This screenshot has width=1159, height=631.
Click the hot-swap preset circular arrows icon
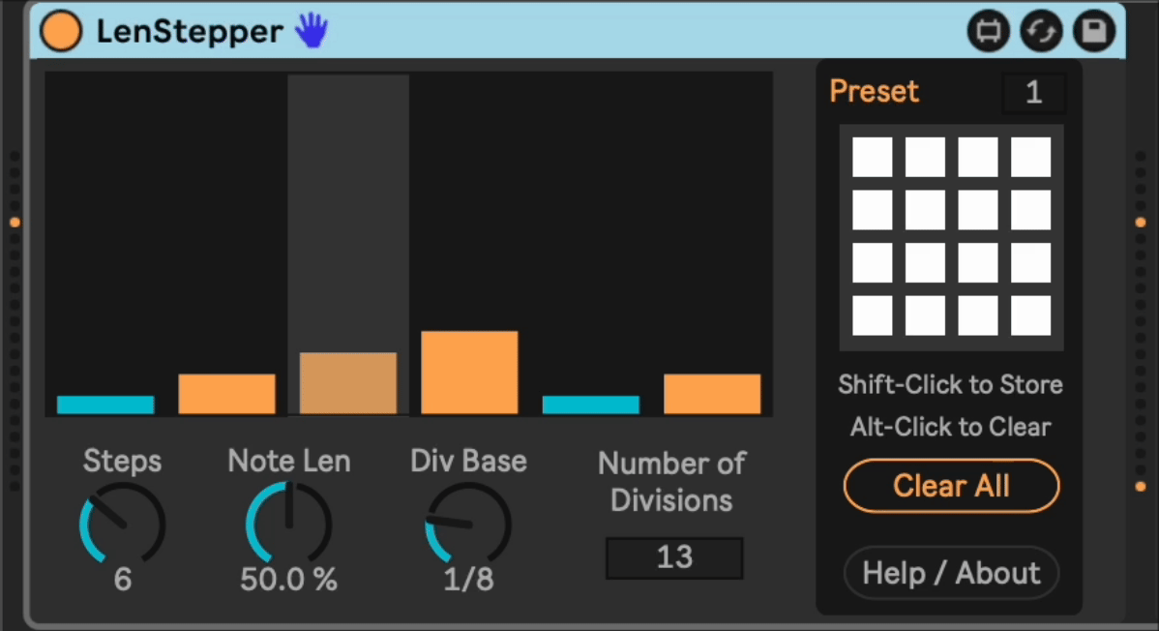coord(1041,32)
